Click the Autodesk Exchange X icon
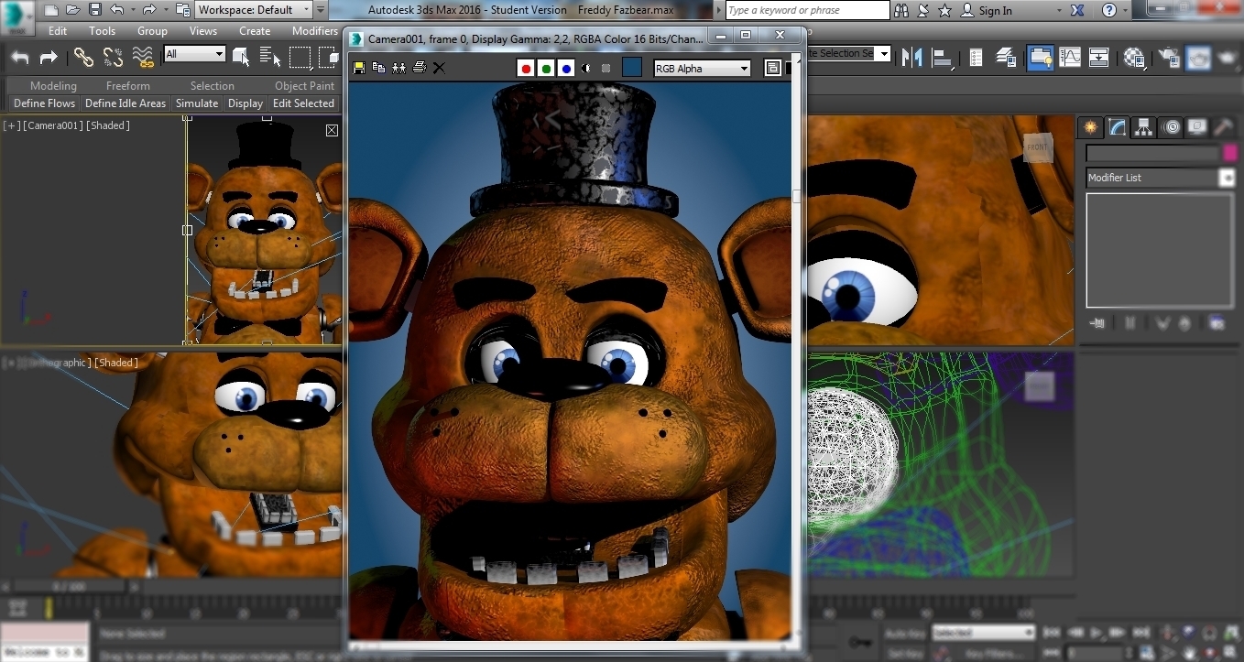This screenshot has height=662, width=1244. pos(1077,10)
